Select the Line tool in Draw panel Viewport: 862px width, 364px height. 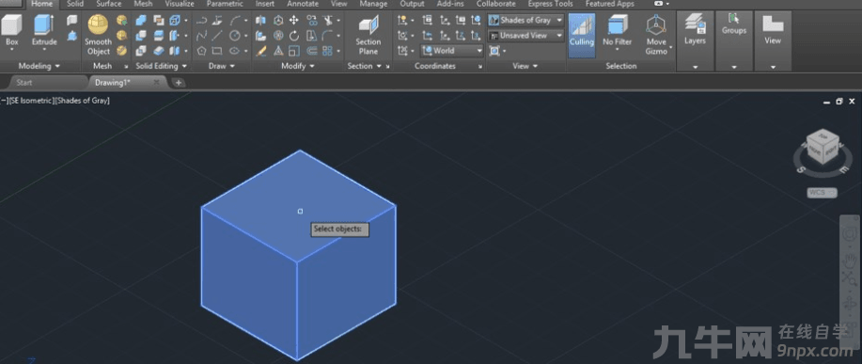[218, 36]
